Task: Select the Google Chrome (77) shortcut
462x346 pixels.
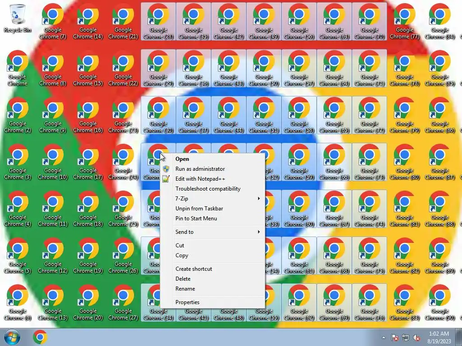Action: coord(405,21)
